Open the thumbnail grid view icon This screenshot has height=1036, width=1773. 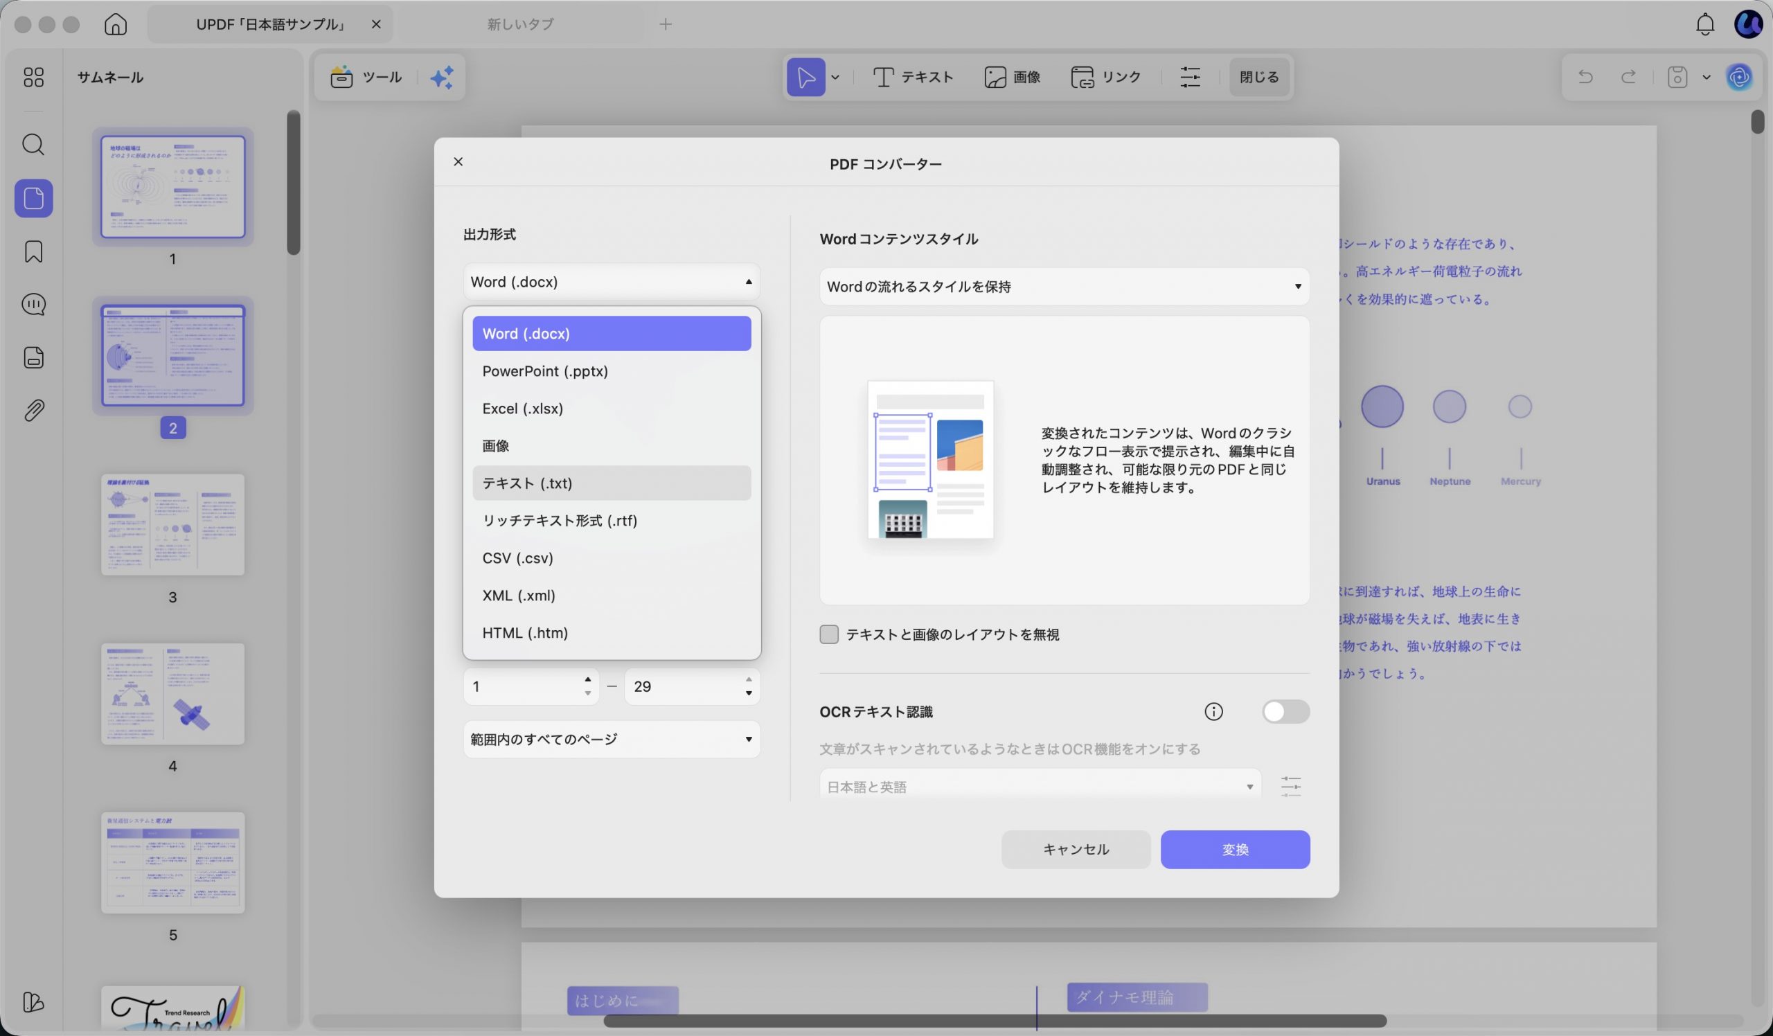(34, 77)
